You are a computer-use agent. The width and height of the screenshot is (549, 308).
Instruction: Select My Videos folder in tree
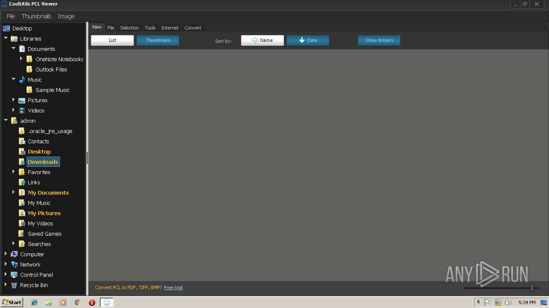coord(40,223)
